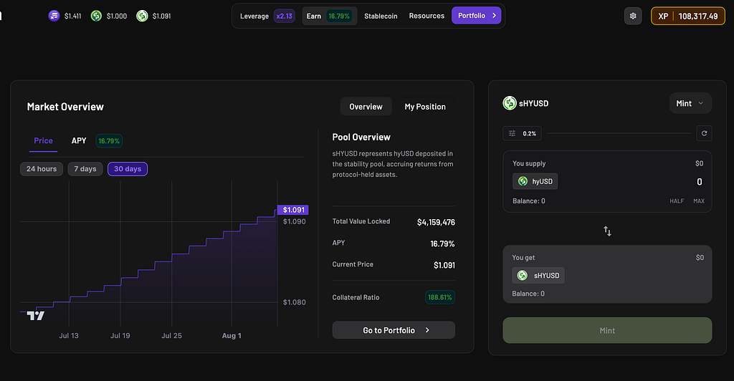Swap supply and receive tokens arrow
The image size is (734, 381).
(607, 231)
